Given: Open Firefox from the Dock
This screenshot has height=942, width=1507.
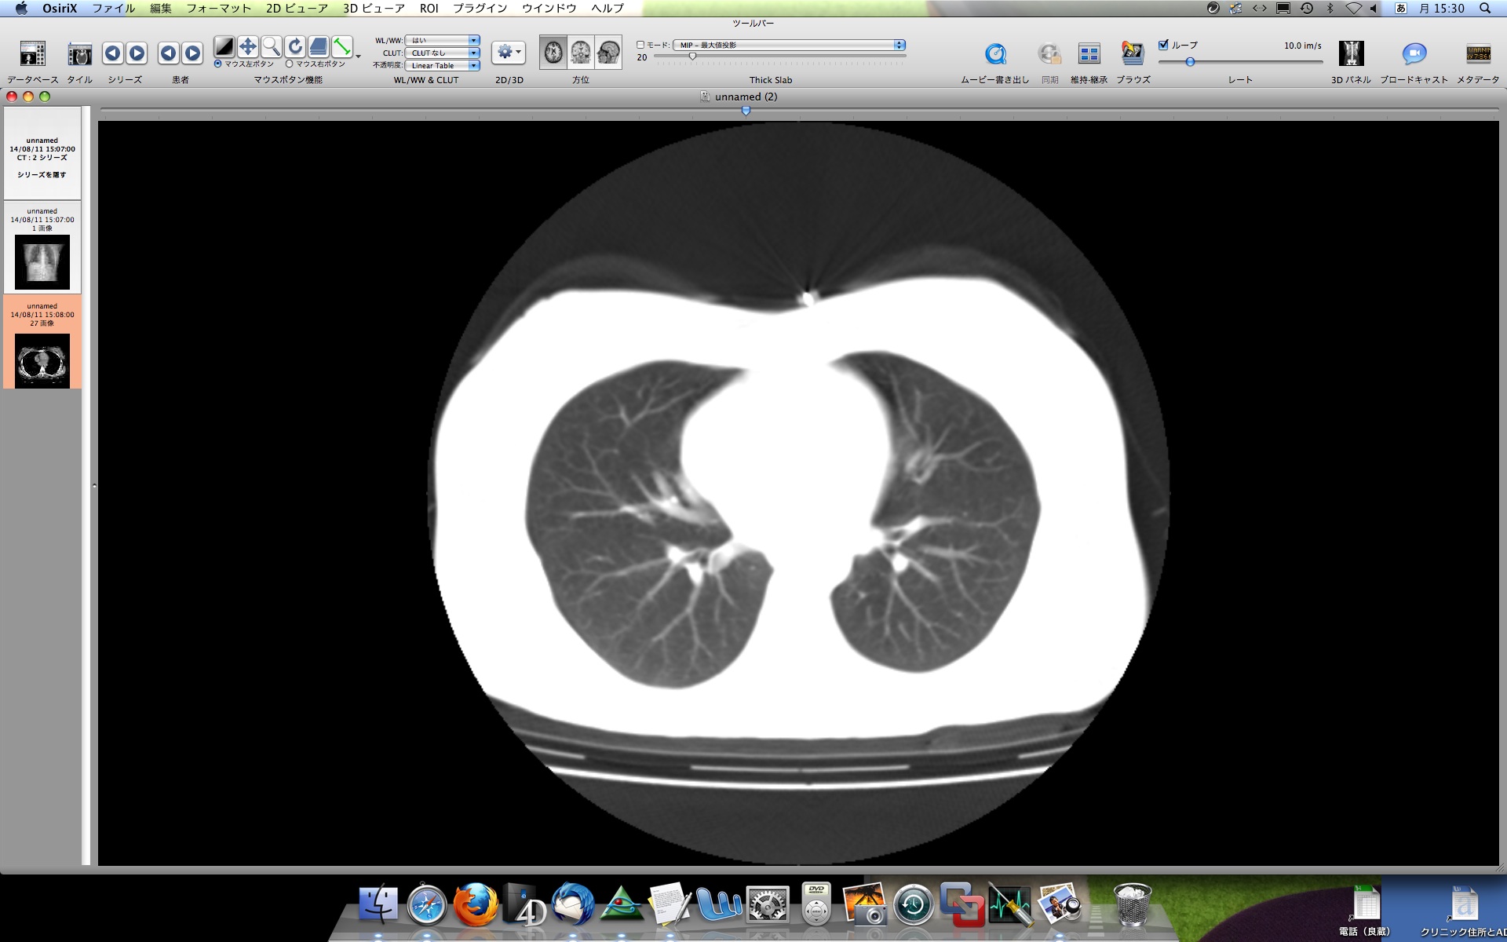Looking at the screenshot, I should [x=476, y=905].
